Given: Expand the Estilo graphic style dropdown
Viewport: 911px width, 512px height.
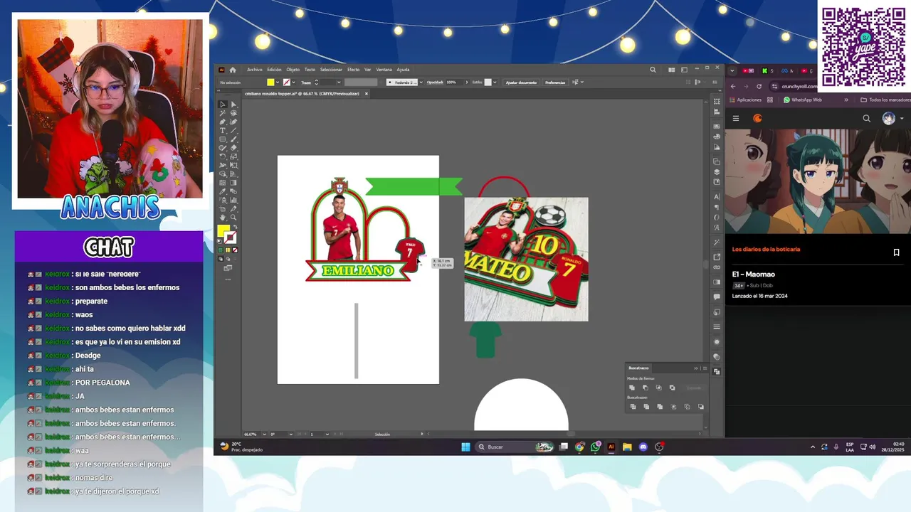Looking at the screenshot, I should click(495, 82).
